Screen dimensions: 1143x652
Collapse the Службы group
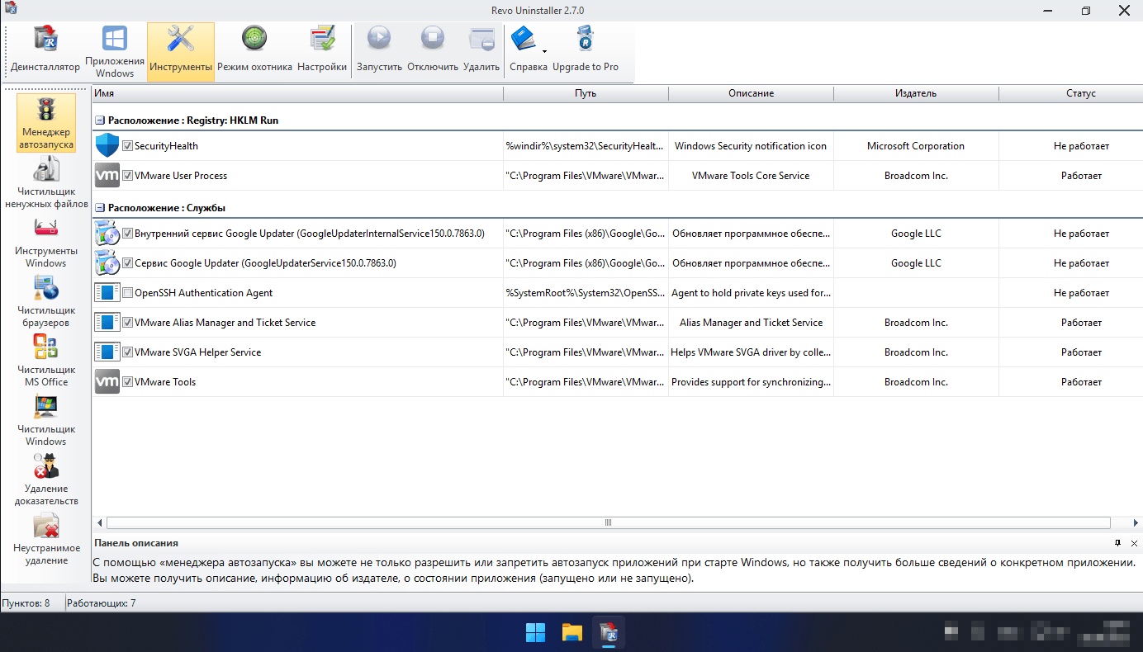pos(100,208)
